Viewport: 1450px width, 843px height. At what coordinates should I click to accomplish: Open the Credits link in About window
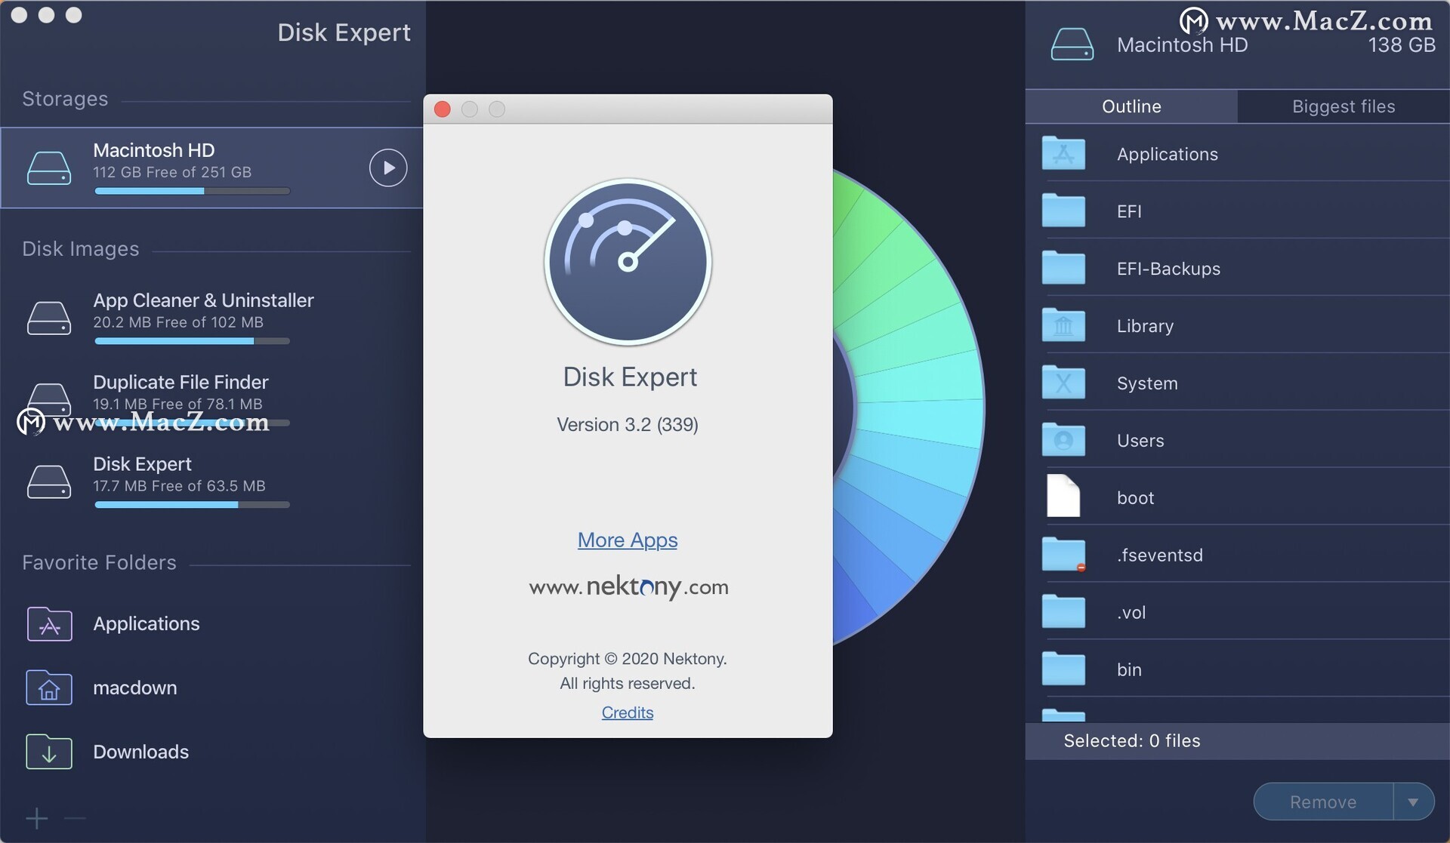click(628, 712)
